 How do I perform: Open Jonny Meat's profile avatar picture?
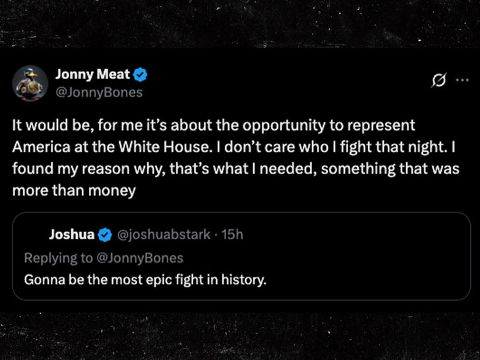point(30,82)
